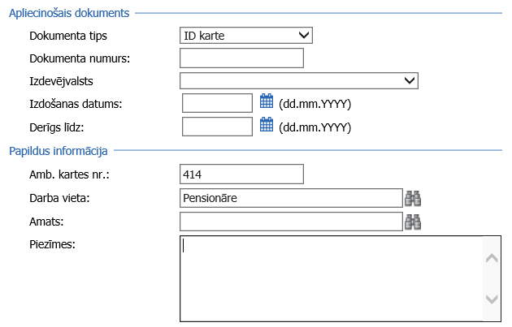Click the Darba vieta field containing Pensionāre
This screenshot has width=512, height=327.
coord(291,198)
